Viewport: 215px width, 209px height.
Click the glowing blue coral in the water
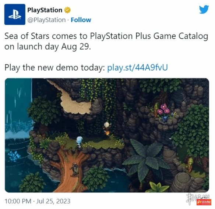click(14, 156)
